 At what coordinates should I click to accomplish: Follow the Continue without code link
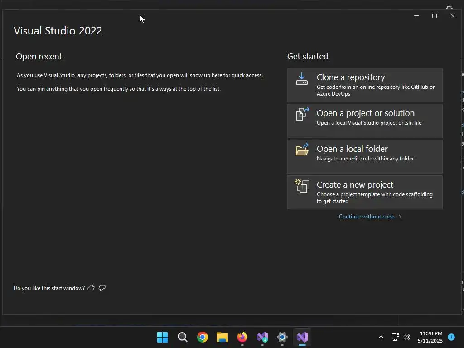[370, 217]
